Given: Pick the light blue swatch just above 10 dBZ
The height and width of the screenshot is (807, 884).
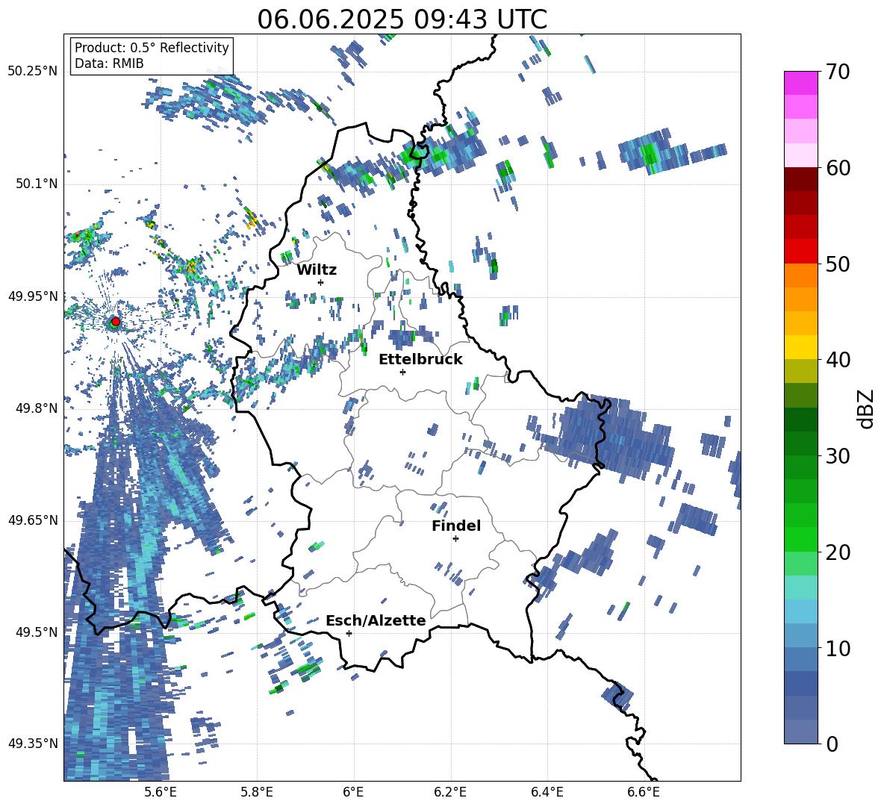Looking at the screenshot, I should tap(800, 636).
